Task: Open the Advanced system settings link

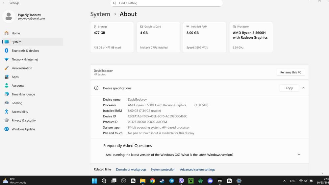Action: (197, 170)
